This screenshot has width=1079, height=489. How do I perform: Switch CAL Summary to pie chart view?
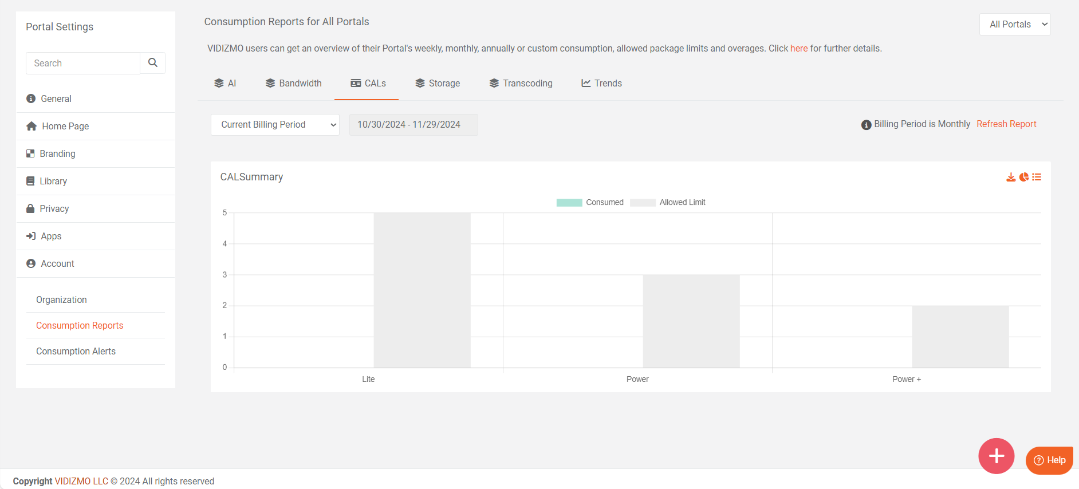point(1024,178)
